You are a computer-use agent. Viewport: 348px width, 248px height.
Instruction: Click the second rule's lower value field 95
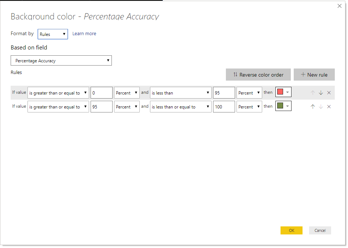pyautogui.click(x=102, y=107)
